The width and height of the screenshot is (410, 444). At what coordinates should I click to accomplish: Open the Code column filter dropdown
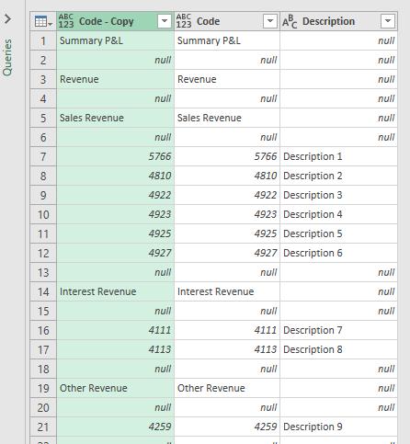(270, 21)
